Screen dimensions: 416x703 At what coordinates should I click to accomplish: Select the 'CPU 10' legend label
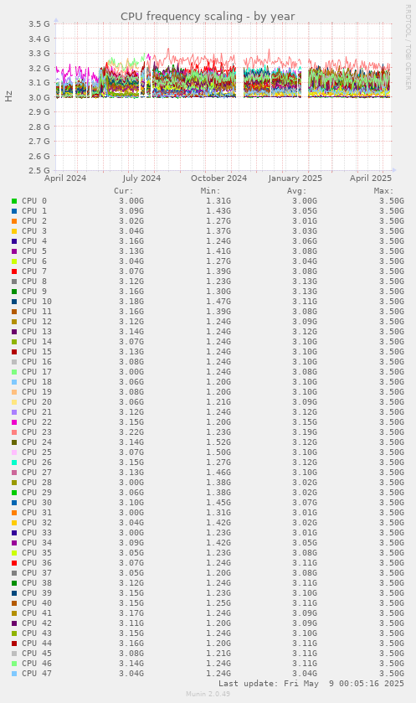[37, 302]
